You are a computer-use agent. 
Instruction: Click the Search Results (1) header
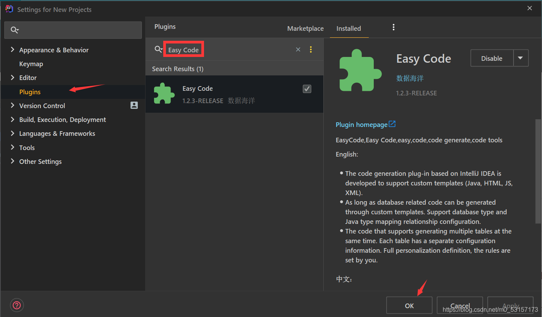tap(178, 69)
